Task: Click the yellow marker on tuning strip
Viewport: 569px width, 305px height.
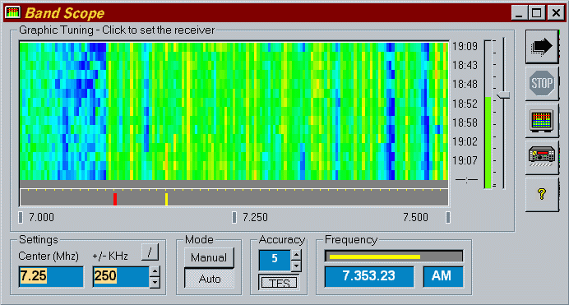Action: 167,199
